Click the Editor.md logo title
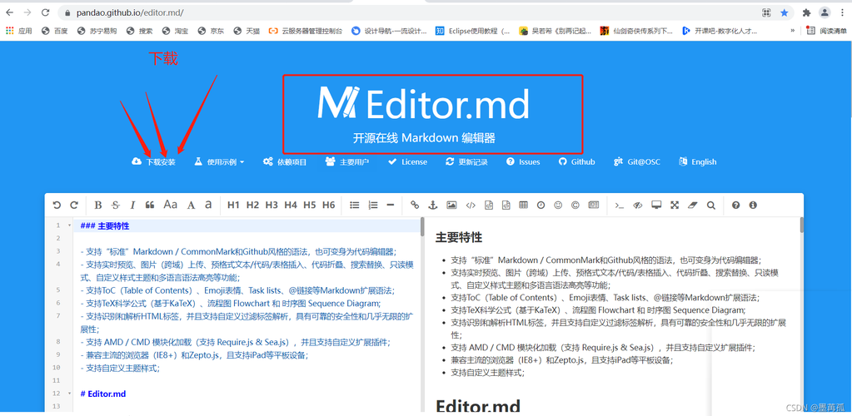This screenshot has height=416, width=852. (424, 102)
